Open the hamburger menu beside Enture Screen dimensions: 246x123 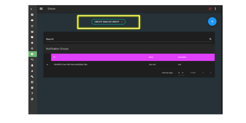click(41, 9)
